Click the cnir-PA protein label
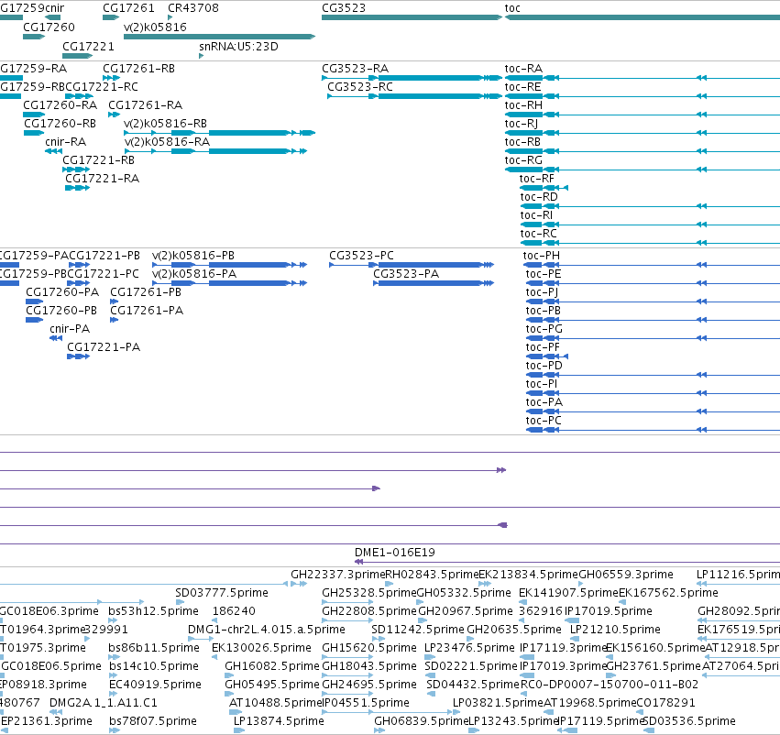The height and width of the screenshot is (735, 780). pos(70,329)
